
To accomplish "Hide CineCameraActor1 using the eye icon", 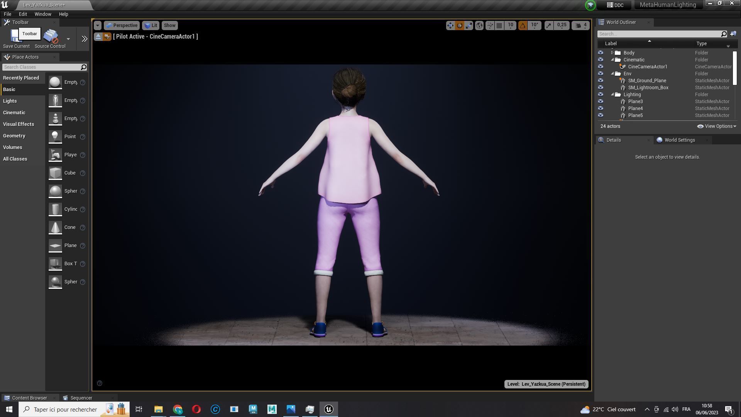I will [x=601, y=67].
